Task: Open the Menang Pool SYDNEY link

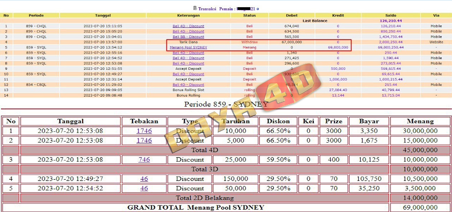Action: click(188, 48)
